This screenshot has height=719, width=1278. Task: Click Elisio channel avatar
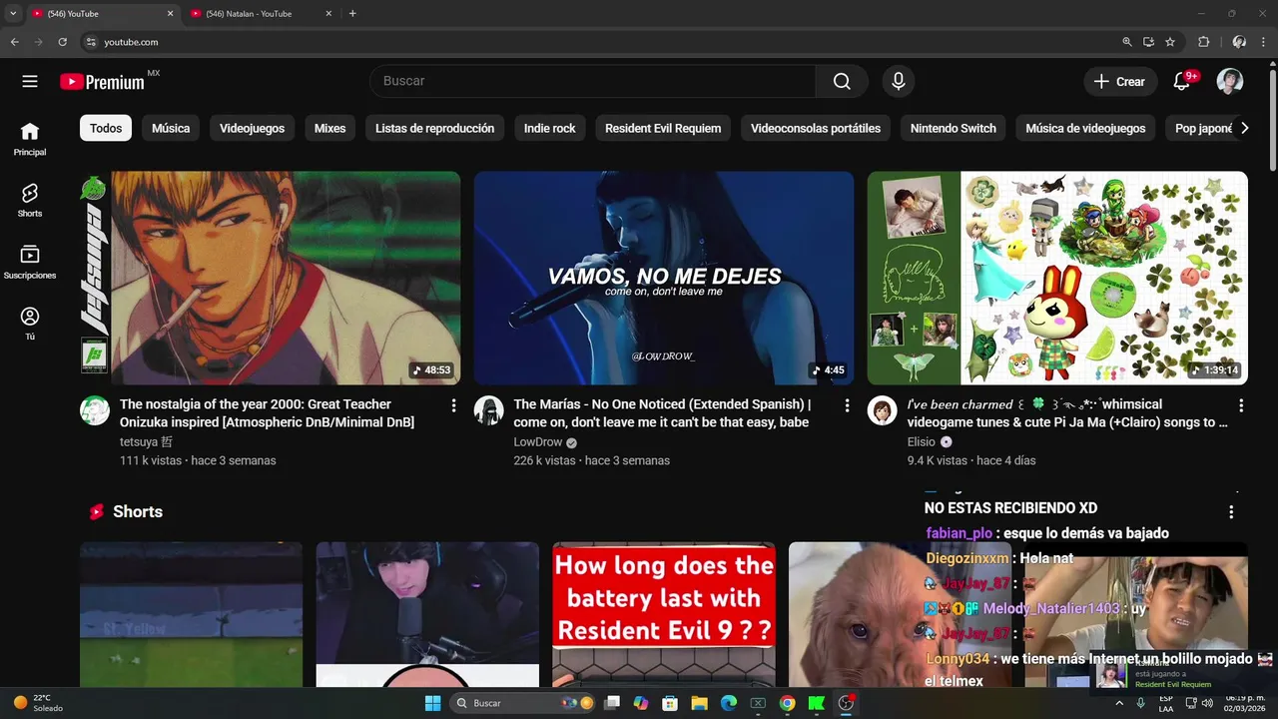[882, 410]
